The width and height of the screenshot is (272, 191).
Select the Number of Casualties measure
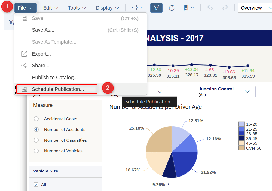tap(36, 140)
